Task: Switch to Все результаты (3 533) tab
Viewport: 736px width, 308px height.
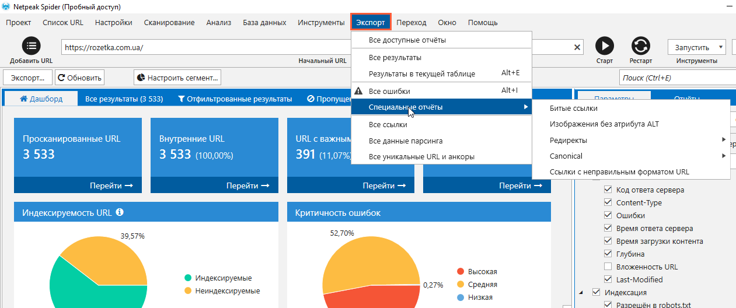Action: tap(124, 99)
